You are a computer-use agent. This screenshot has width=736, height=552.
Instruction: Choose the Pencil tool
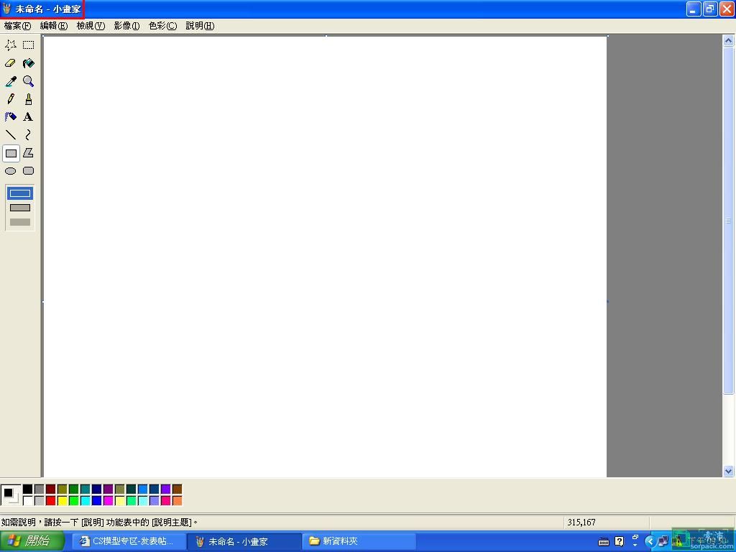10,99
